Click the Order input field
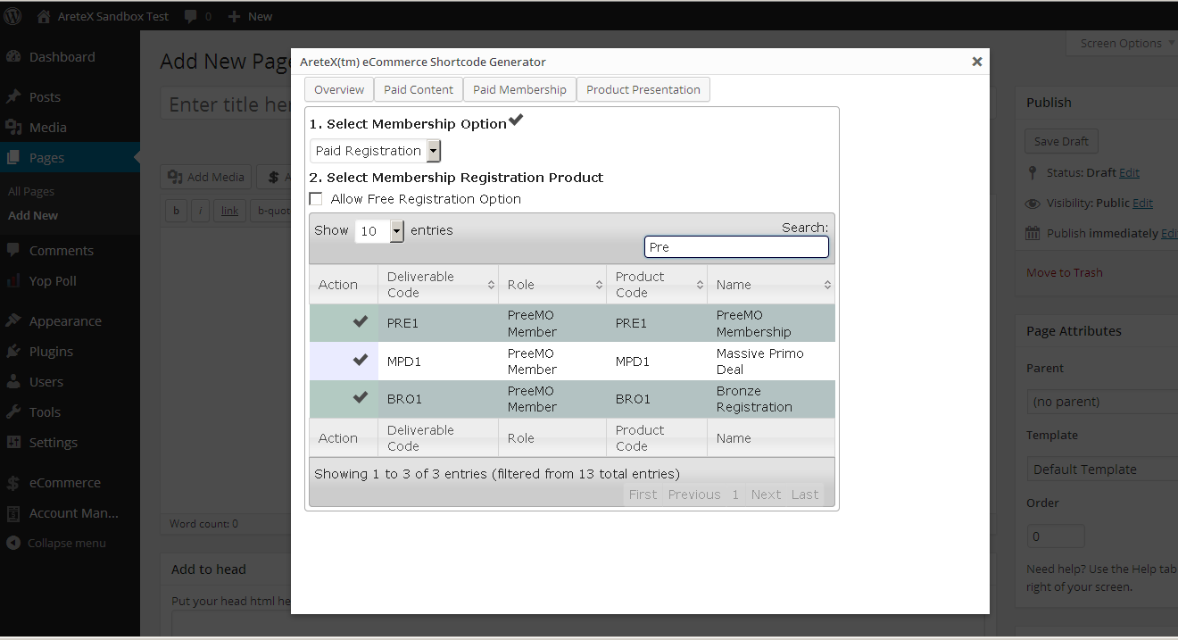Screen dimensions: 1178x640 (1056, 536)
